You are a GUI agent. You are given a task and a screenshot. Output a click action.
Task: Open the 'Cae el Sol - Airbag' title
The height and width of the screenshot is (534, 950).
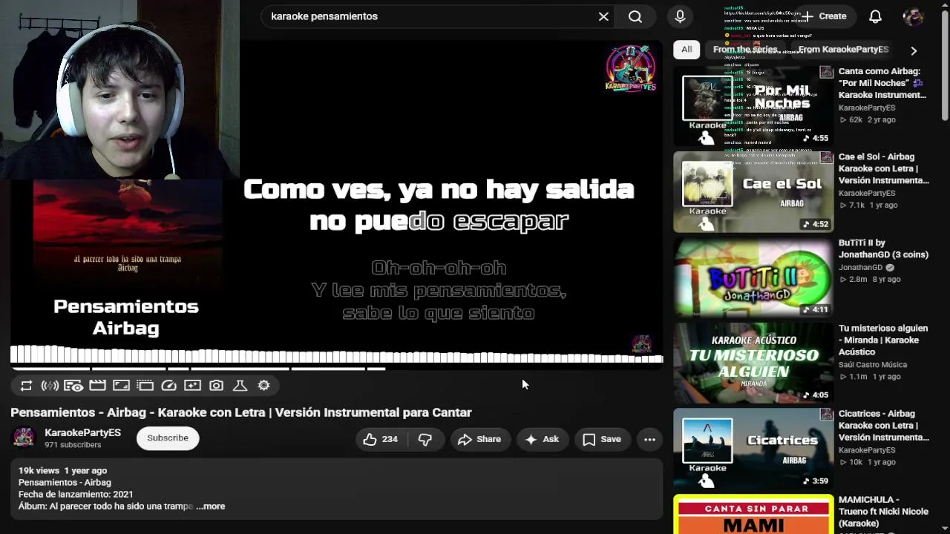[884, 168]
